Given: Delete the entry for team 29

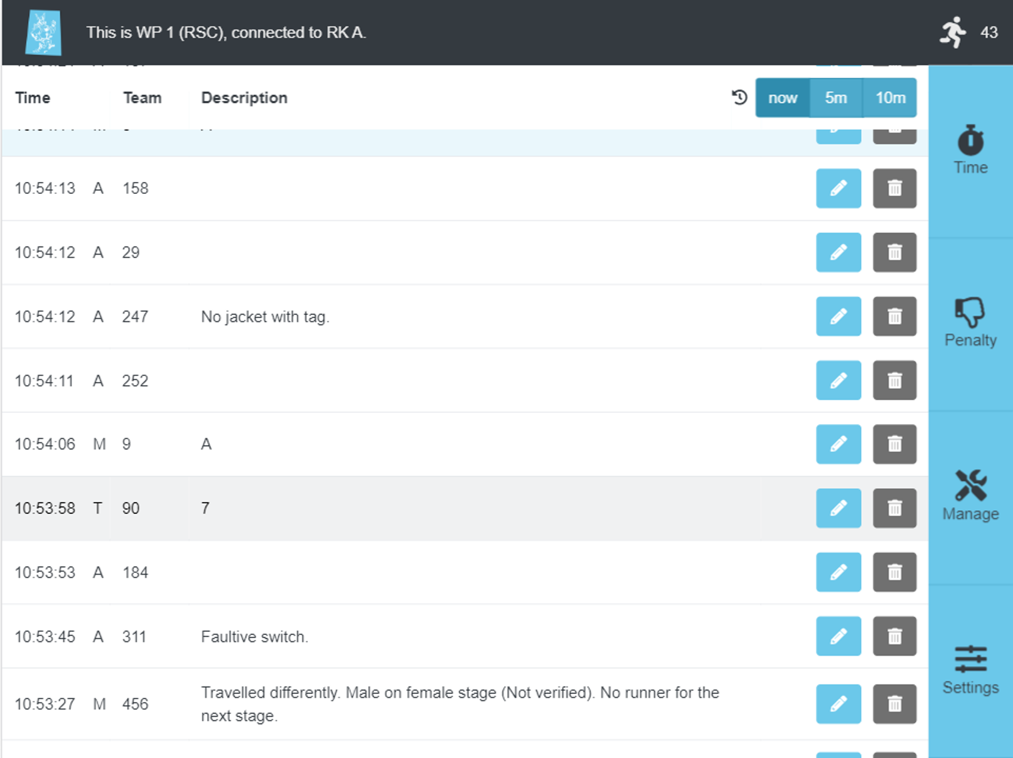Looking at the screenshot, I should pos(894,252).
